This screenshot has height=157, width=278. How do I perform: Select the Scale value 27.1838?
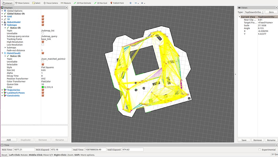[x=262, y=25]
